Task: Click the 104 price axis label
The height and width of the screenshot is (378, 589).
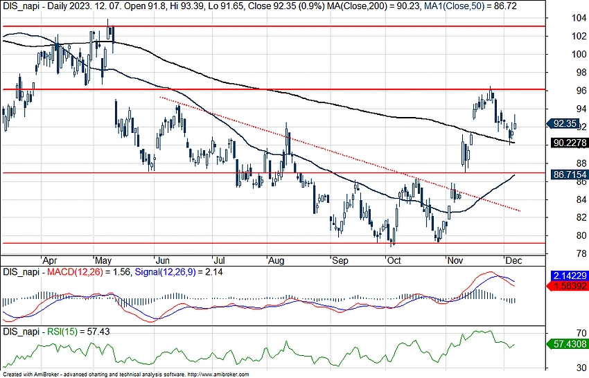Action: (x=579, y=18)
